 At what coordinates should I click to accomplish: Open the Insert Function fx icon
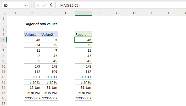pos(51,6)
